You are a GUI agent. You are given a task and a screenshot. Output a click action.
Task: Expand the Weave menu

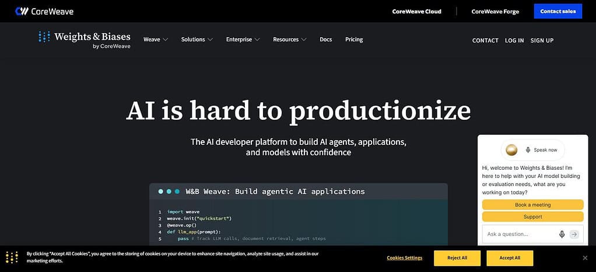tap(156, 40)
